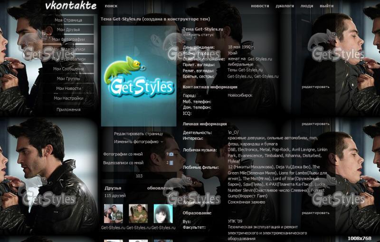This screenshot has width=380, height=242.
Task: Open Мои Группы in sidebar
Action: click(68, 78)
